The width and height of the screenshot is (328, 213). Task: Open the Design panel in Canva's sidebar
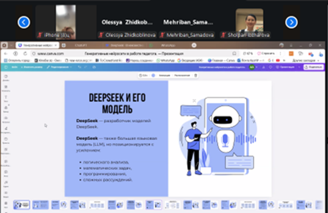(x=6, y=78)
